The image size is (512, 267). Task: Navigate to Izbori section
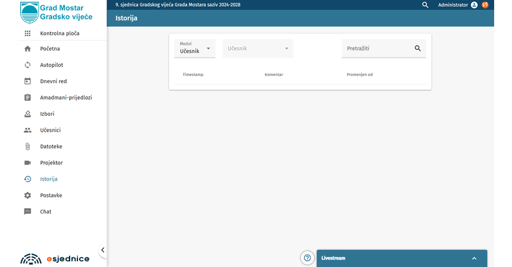click(x=47, y=114)
